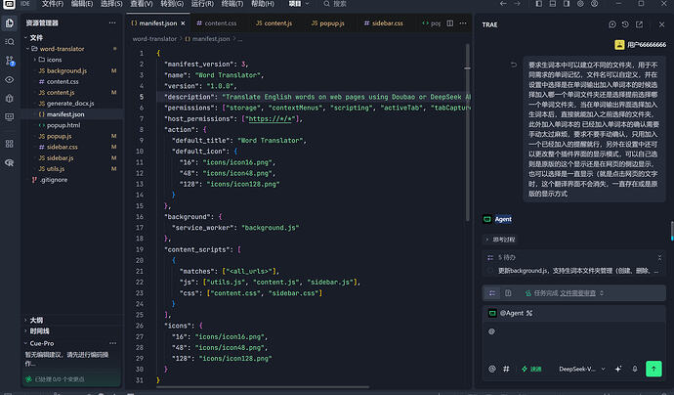
Task: Click the green send arrow button
Action: (x=653, y=369)
